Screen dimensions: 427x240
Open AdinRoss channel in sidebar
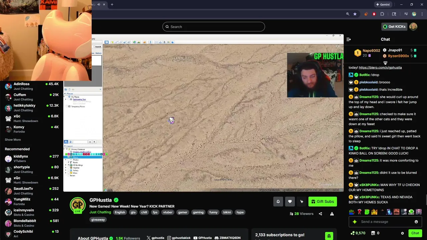point(32,86)
